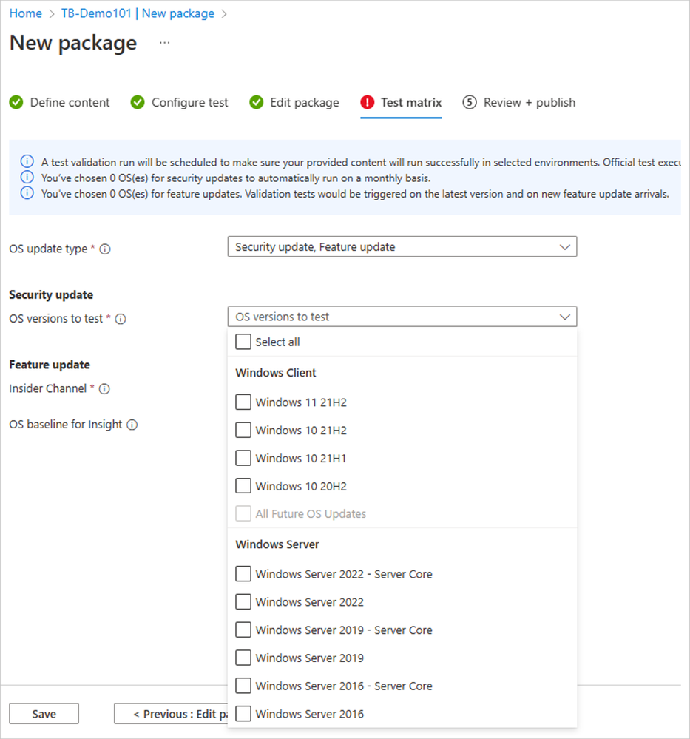Switch to the Configure test tab
The height and width of the screenshot is (739, 690).
[x=189, y=103]
